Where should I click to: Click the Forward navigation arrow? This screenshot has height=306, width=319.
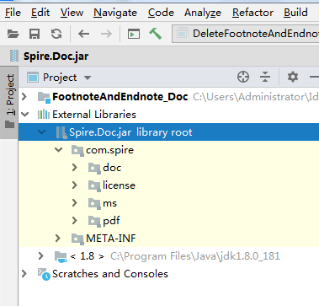(x=106, y=34)
